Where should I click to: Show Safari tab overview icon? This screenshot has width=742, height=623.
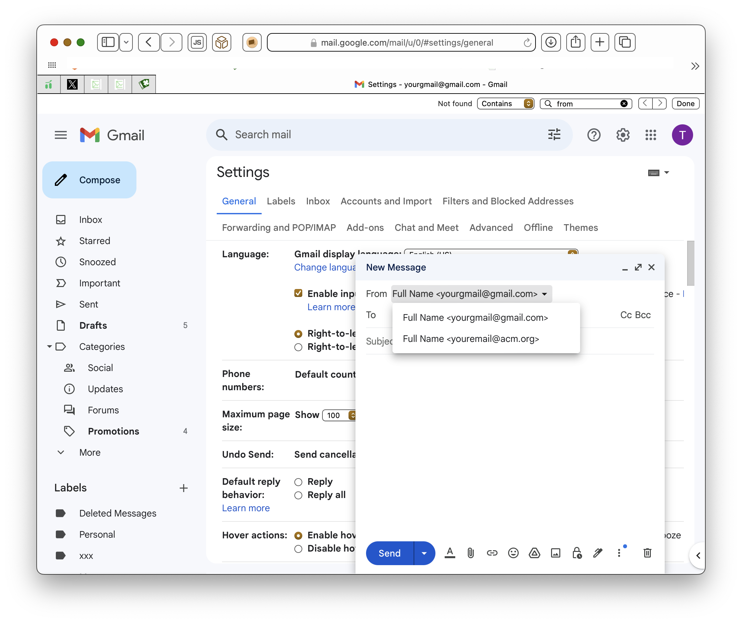[x=625, y=42]
